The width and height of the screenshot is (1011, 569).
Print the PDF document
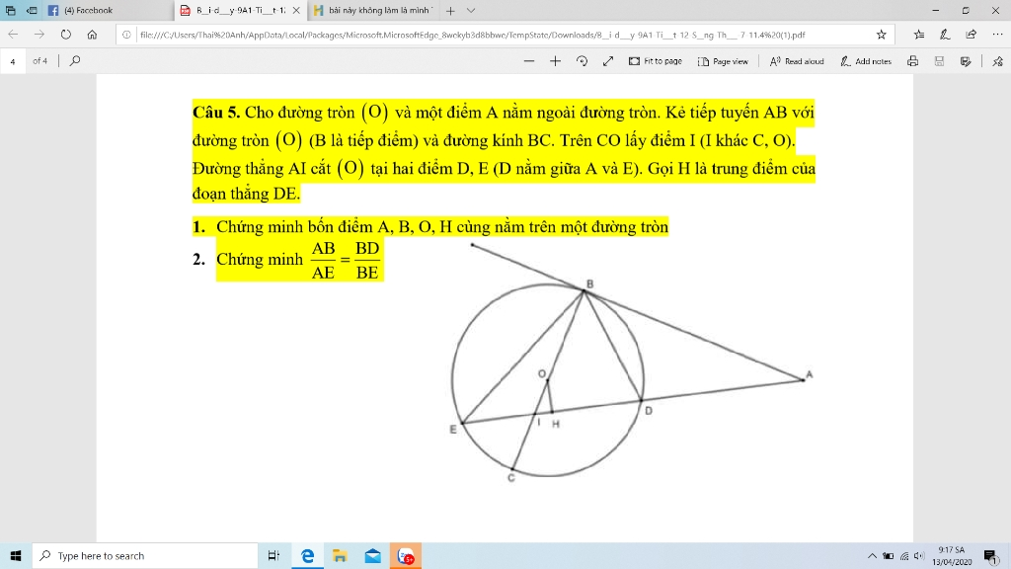(x=912, y=61)
